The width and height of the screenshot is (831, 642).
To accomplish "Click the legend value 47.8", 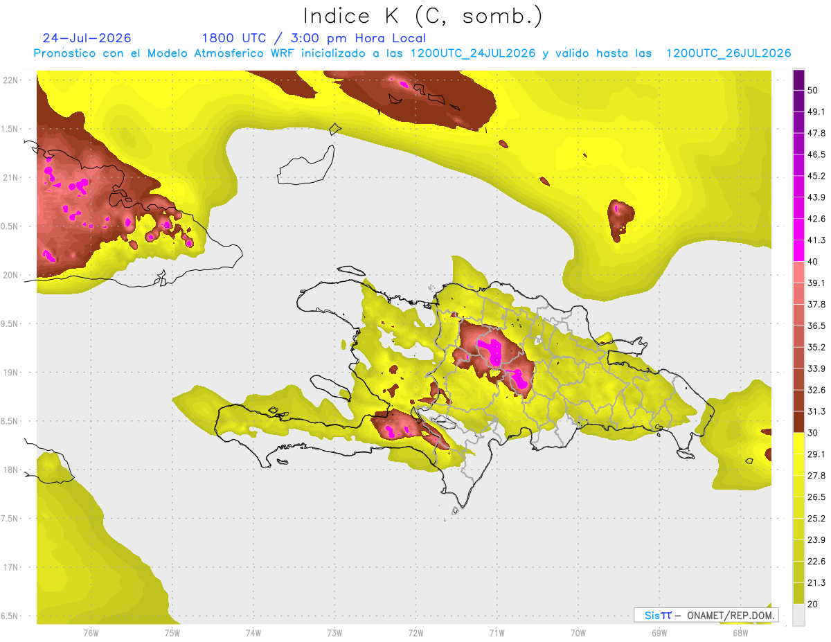I will pos(816,133).
